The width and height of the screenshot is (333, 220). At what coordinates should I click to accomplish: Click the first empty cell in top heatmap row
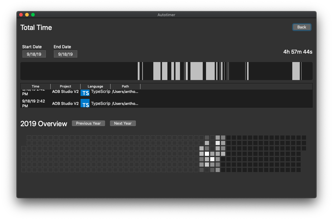click(29, 138)
